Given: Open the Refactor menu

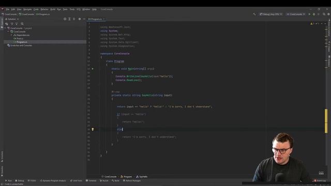Looking at the screenshot, I should point(44,9).
